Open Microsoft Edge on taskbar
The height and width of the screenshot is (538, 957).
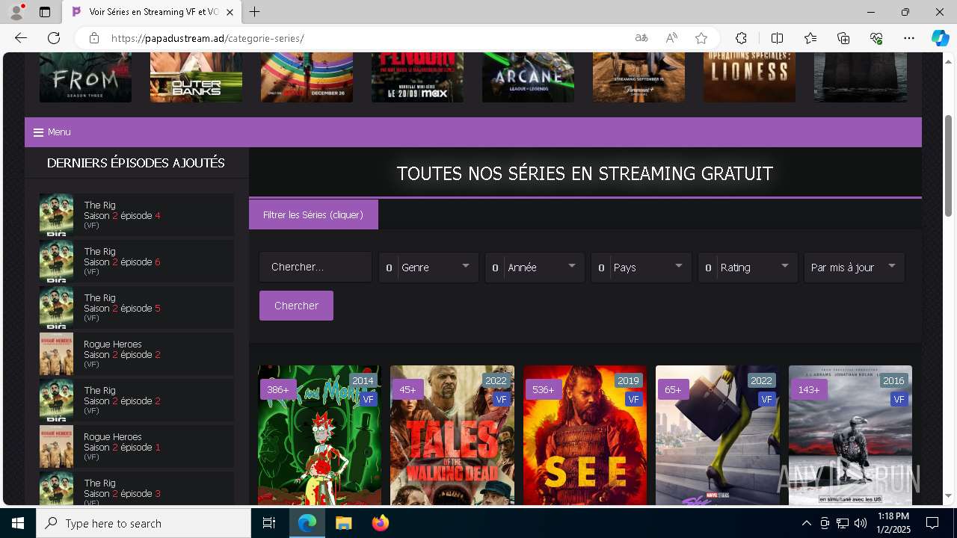307,523
